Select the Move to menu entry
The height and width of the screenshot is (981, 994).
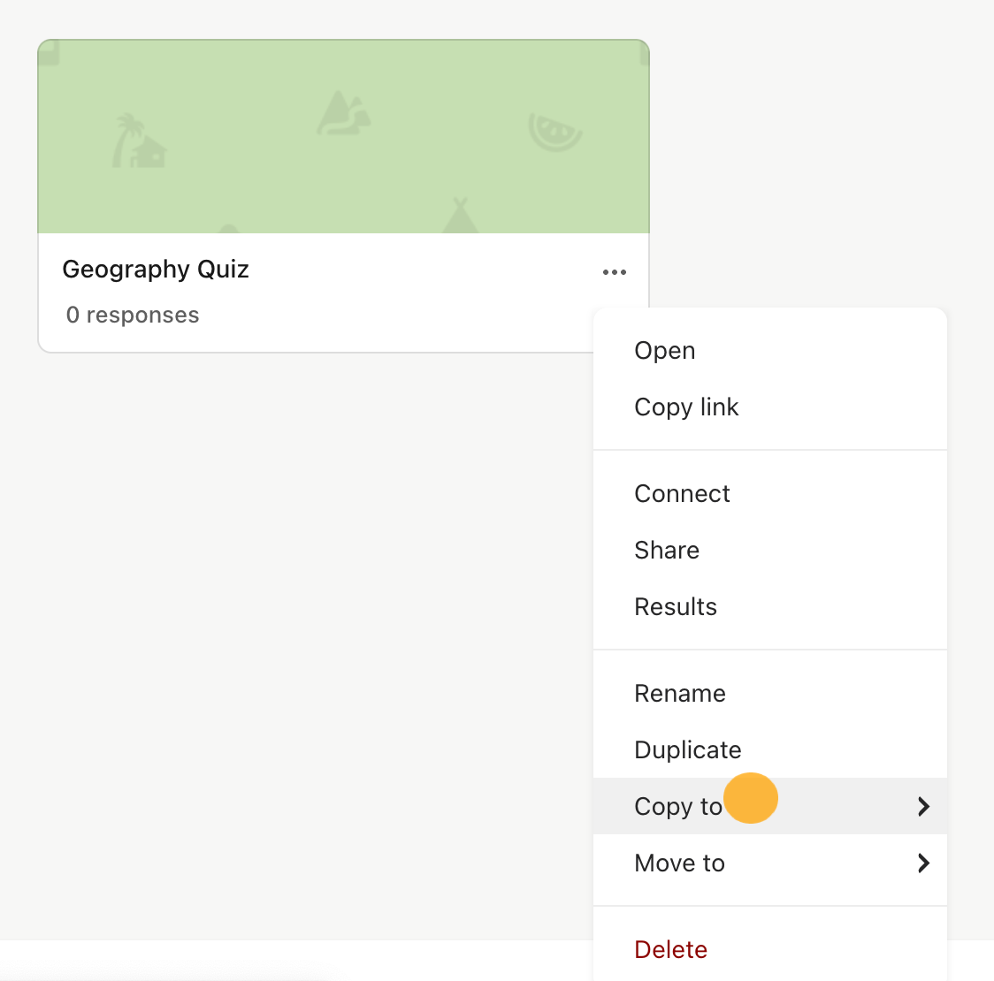(769, 863)
